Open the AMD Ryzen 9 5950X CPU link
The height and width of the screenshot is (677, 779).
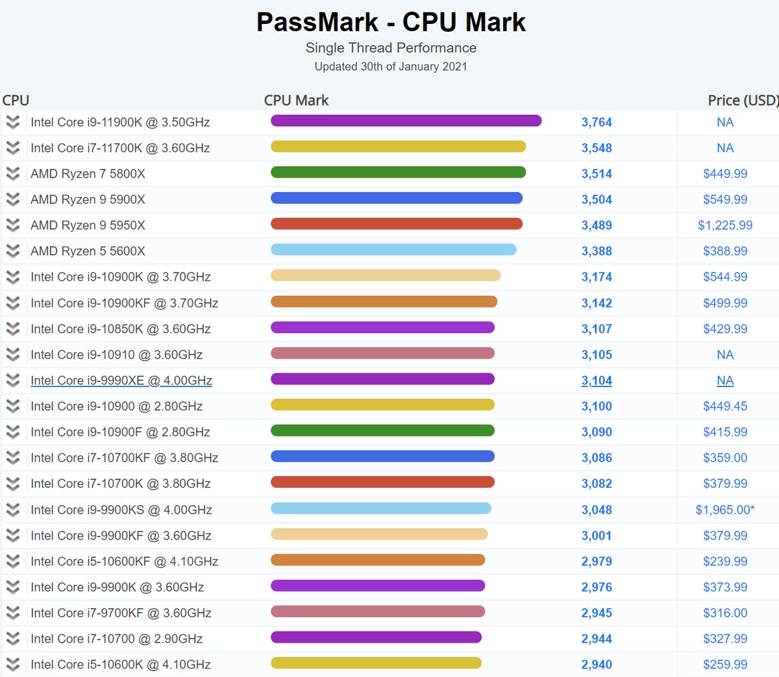88,225
